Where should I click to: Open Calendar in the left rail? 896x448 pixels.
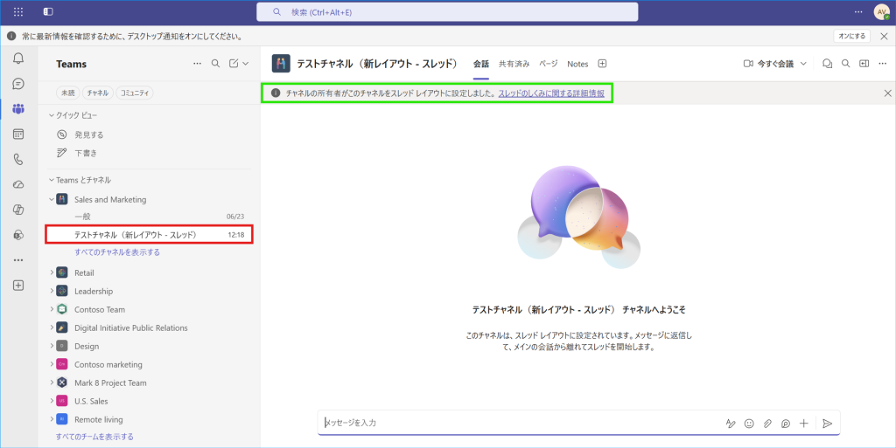[x=18, y=134]
